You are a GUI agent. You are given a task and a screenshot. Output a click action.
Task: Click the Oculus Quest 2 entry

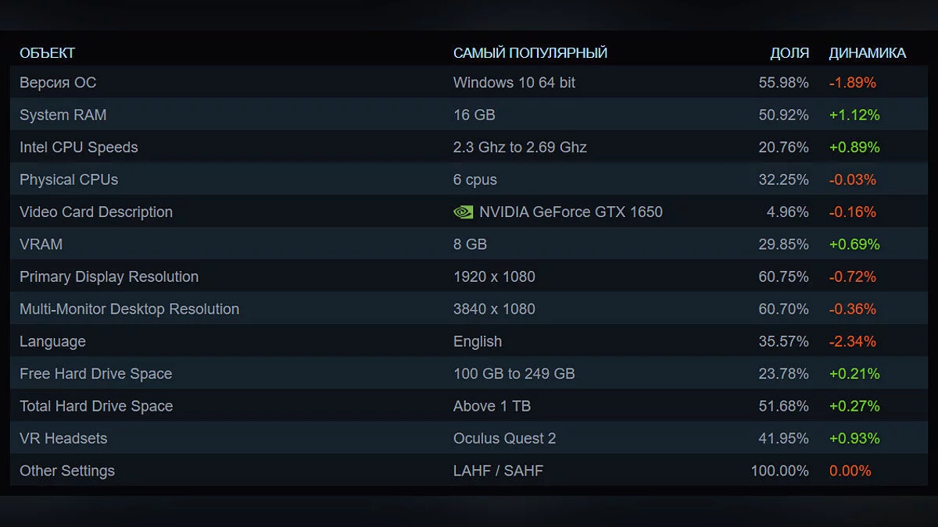[505, 439]
